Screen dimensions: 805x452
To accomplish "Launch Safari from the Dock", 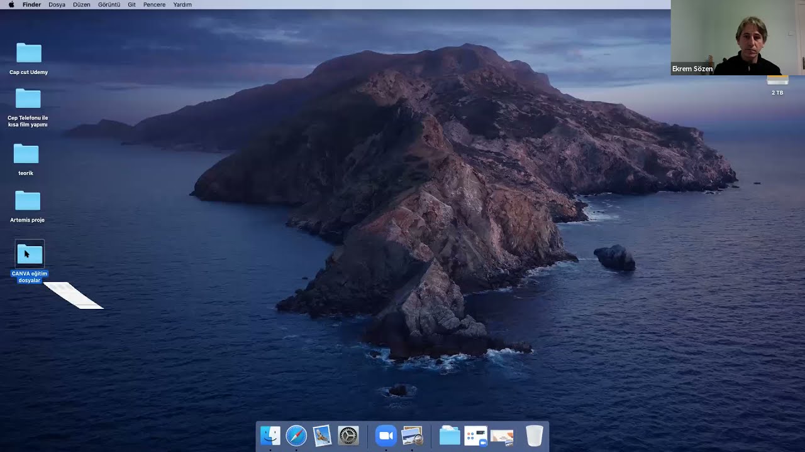I will click(296, 436).
